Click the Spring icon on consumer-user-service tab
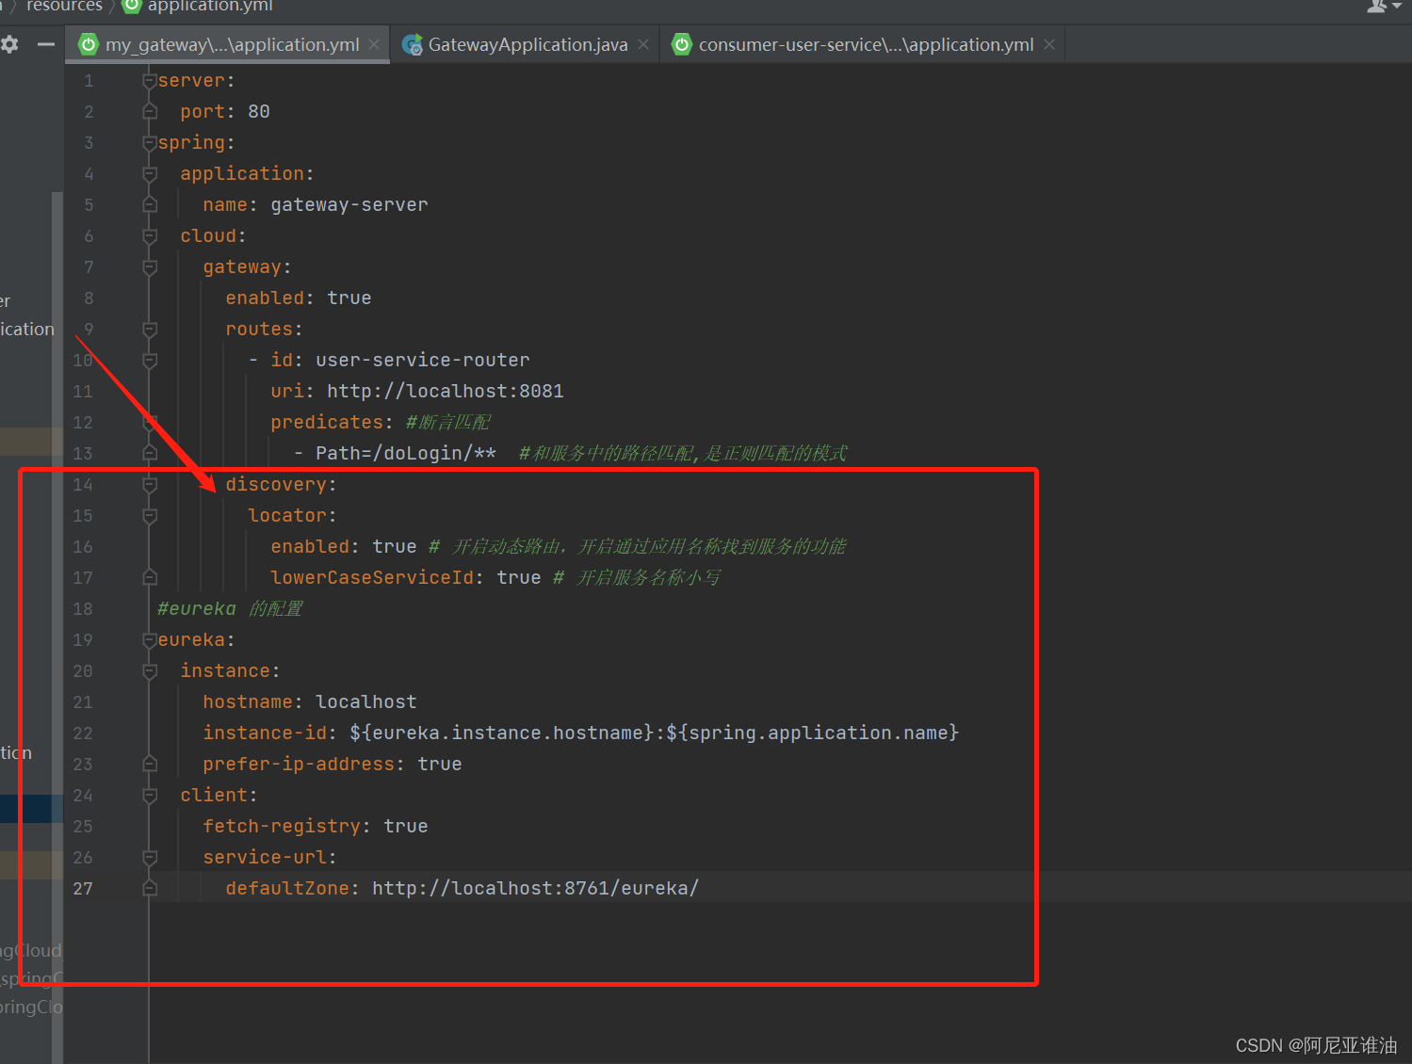This screenshot has height=1064, width=1412. (681, 44)
